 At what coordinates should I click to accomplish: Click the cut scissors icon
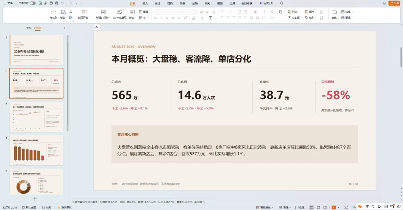pyautogui.click(x=71, y=12)
